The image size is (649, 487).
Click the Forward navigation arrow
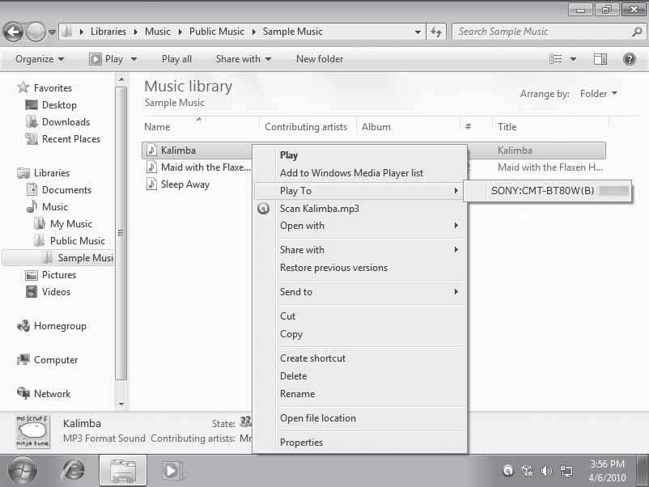click(36, 32)
